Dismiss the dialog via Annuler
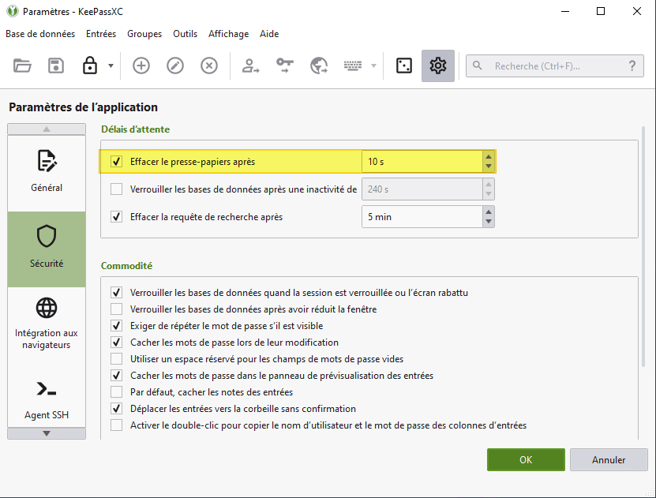 pos(608,459)
